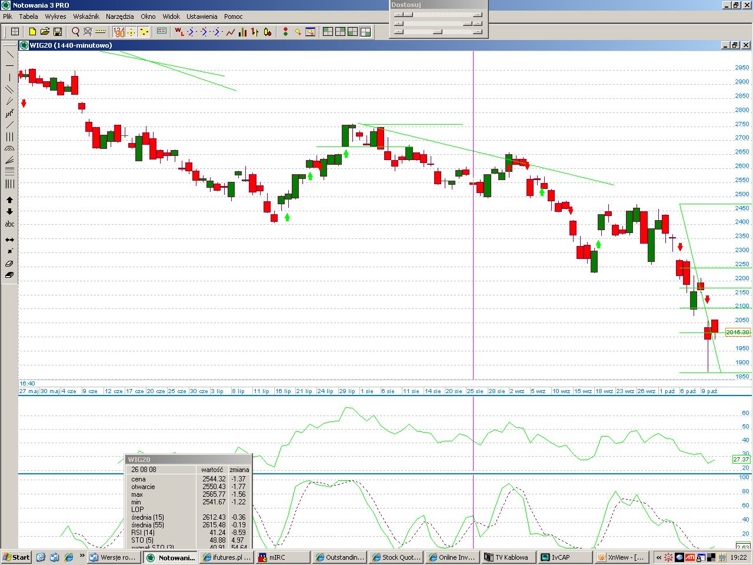
Task: Click the magnifier zoom tool in toolbar
Action: [75, 32]
